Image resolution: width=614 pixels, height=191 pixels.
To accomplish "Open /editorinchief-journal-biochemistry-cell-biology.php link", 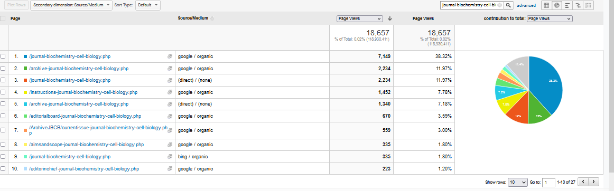I will [x=84, y=169].
